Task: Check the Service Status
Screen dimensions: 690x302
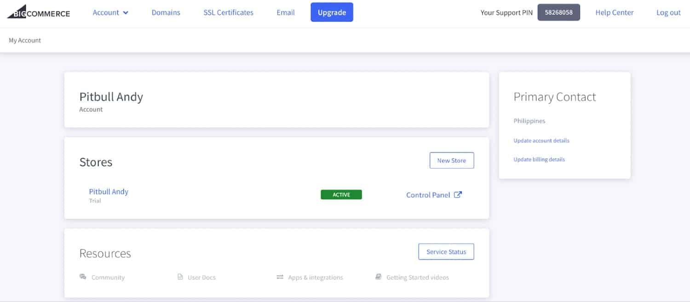Action: click(x=446, y=252)
